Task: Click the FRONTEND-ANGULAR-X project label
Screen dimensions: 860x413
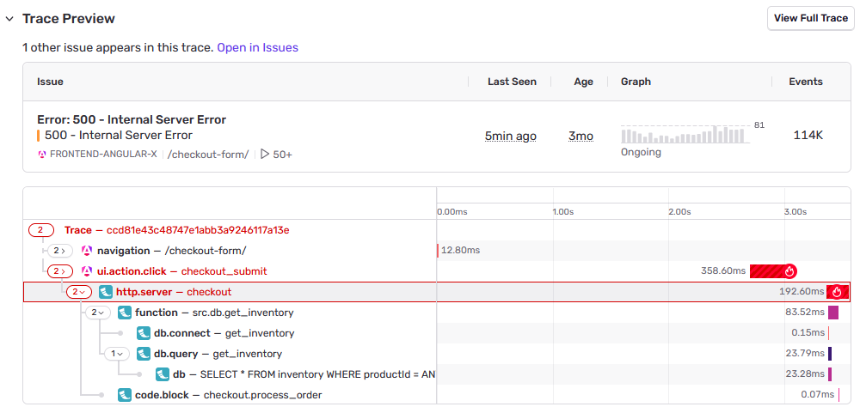Action: [x=103, y=155]
